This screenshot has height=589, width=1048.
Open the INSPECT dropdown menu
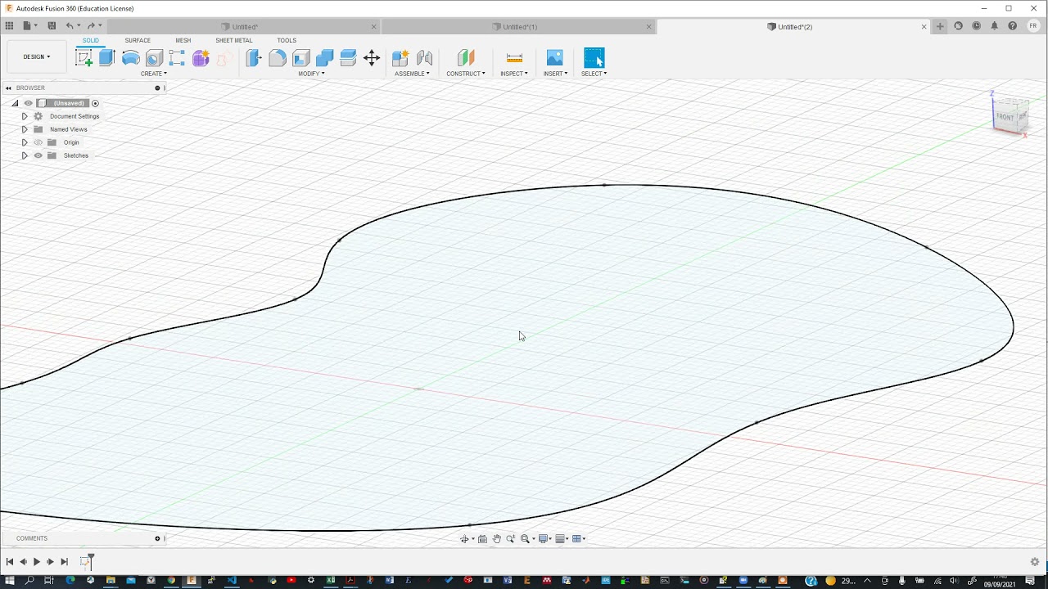[x=514, y=74]
